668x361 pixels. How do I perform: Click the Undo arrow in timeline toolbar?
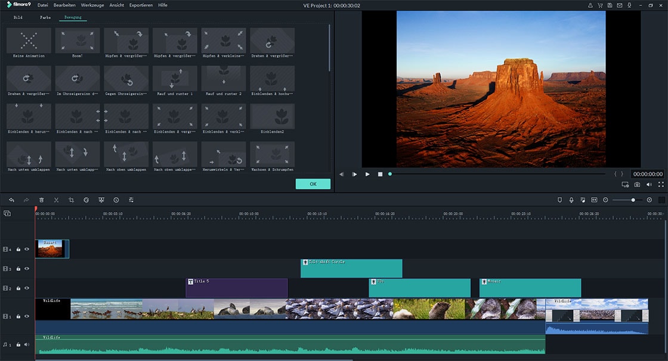(x=11, y=200)
